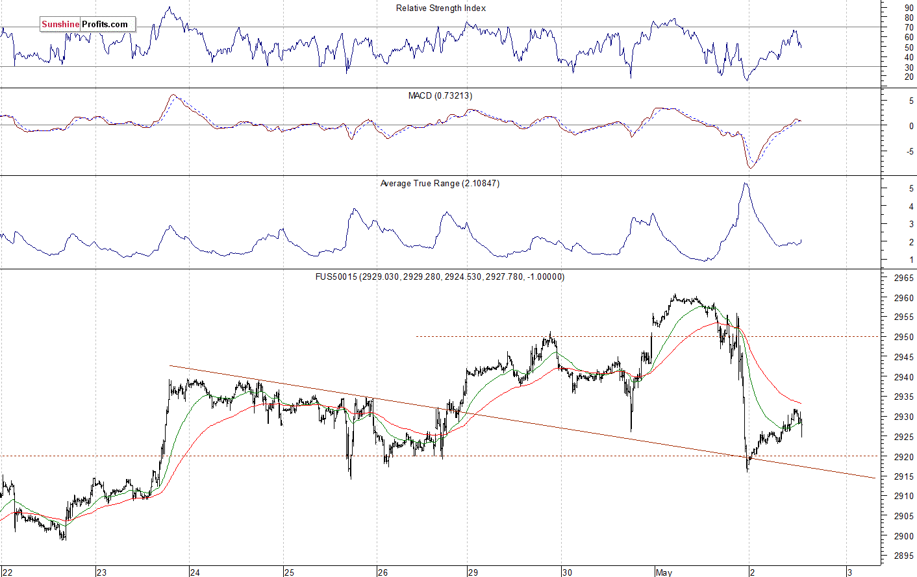Click the 2945 price axis label
The image size is (917, 577).
pos(903,357)
